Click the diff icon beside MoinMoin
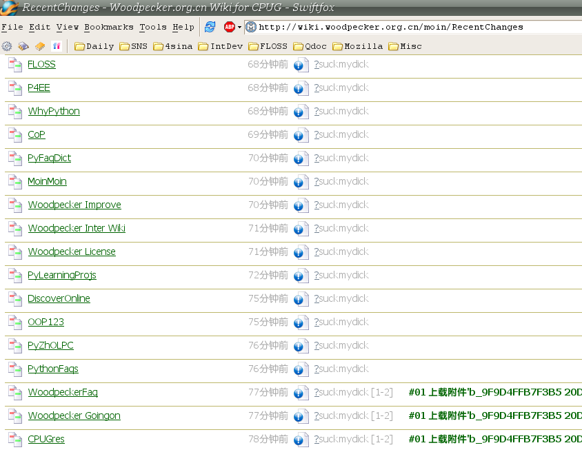Screen dimensions: 582x452 [15, 182]
